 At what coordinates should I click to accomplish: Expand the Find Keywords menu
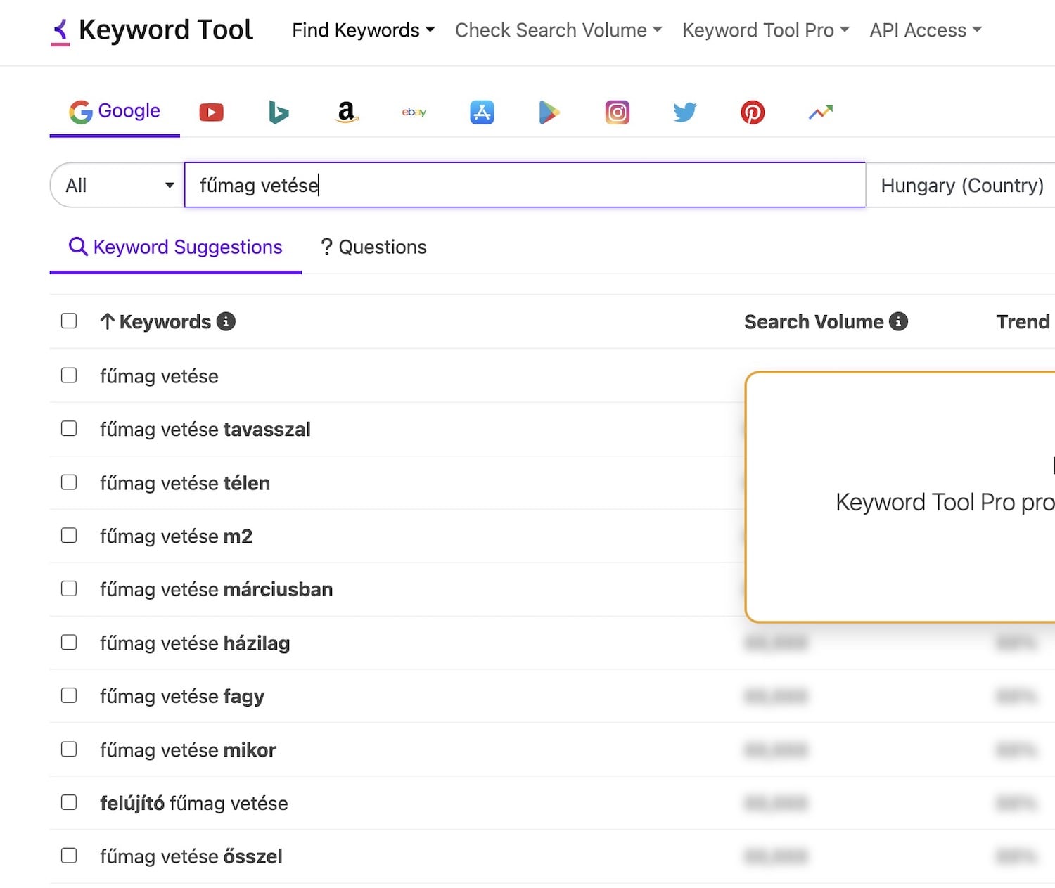point(364,30)
